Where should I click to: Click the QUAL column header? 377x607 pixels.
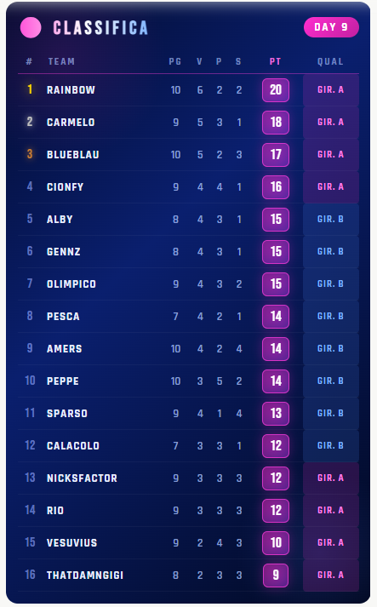coord(330,61)
